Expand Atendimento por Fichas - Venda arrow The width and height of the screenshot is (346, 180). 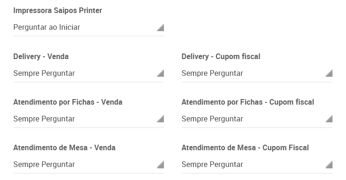160,119
